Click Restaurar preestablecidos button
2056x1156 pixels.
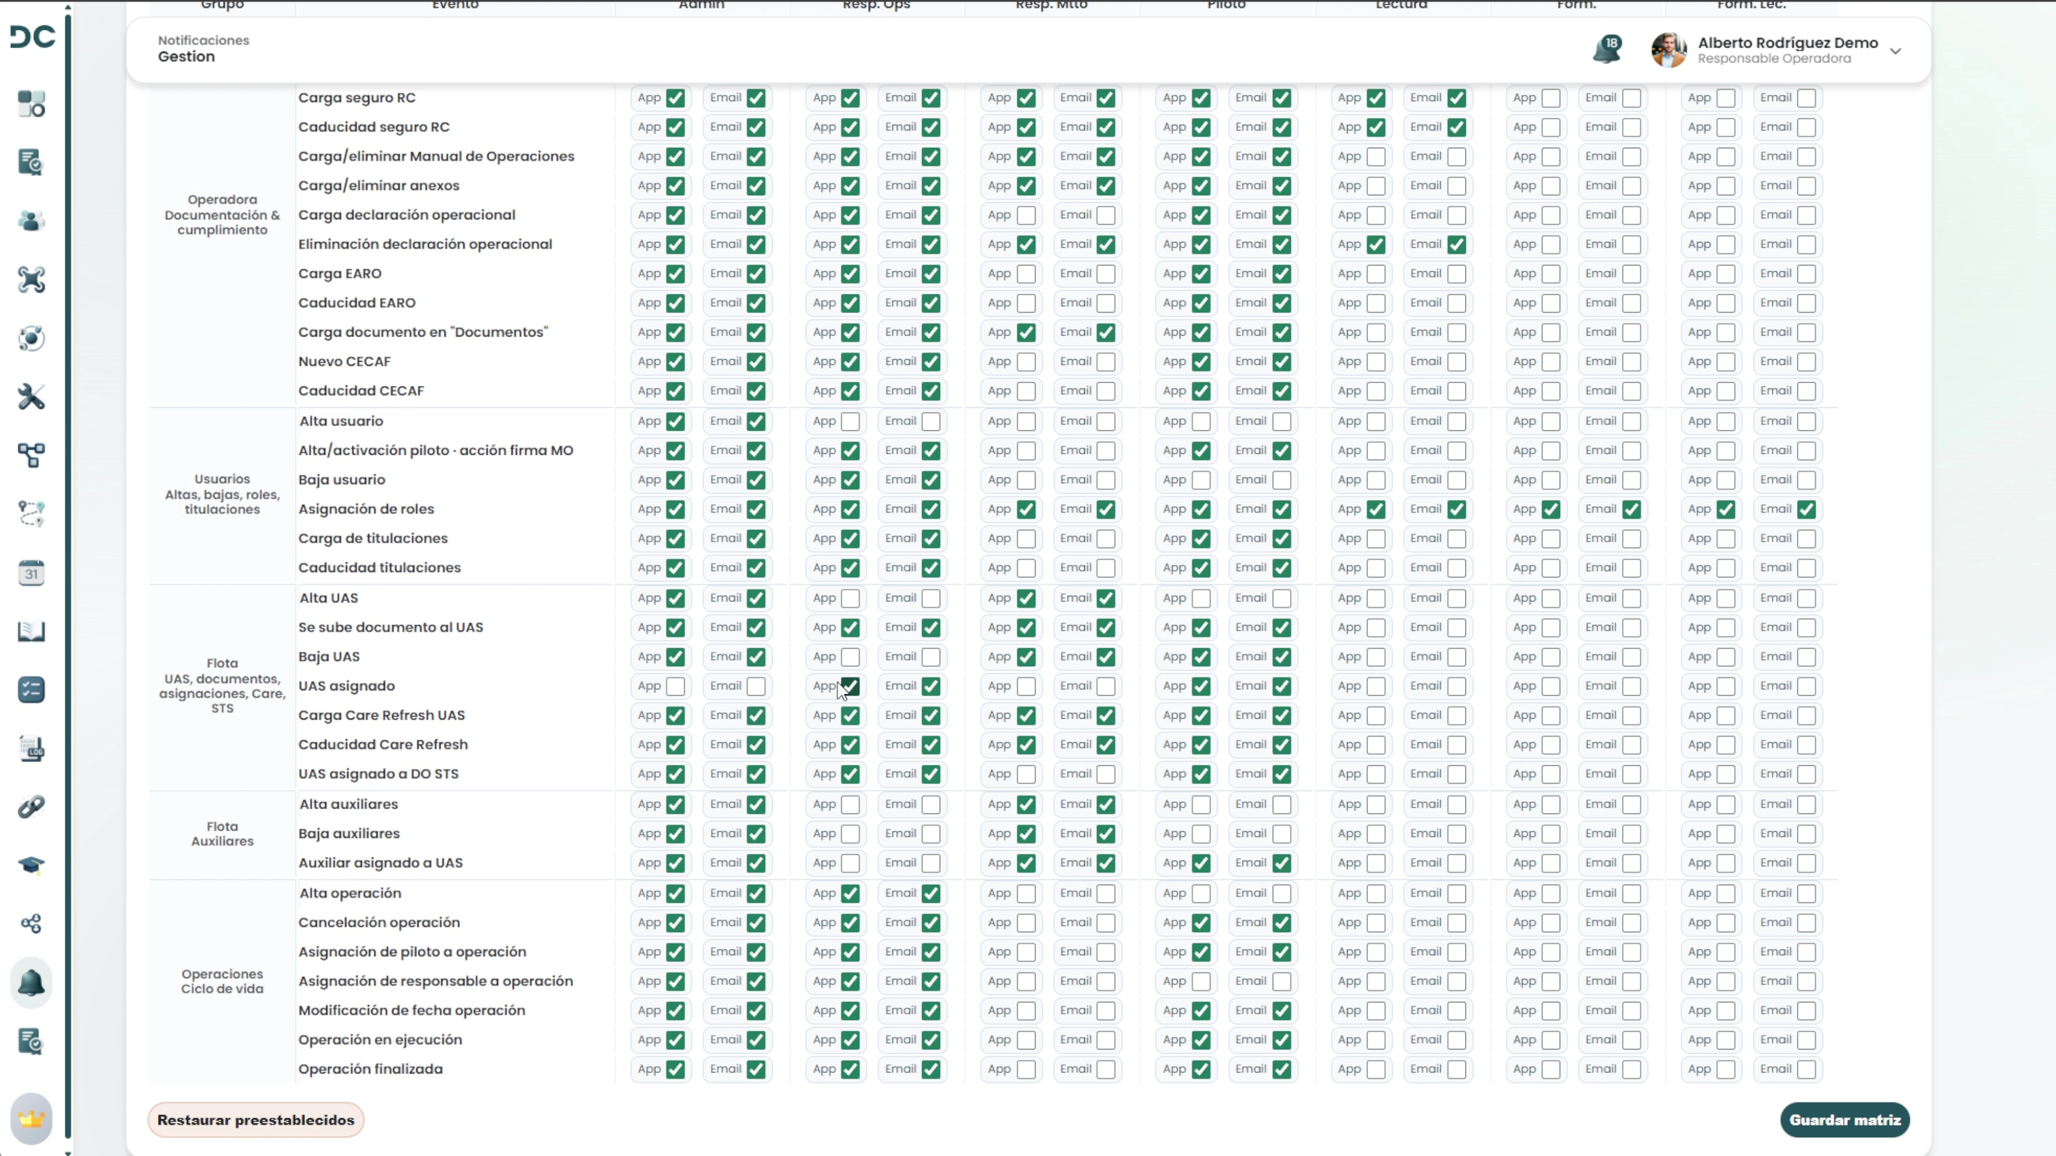255,1120
